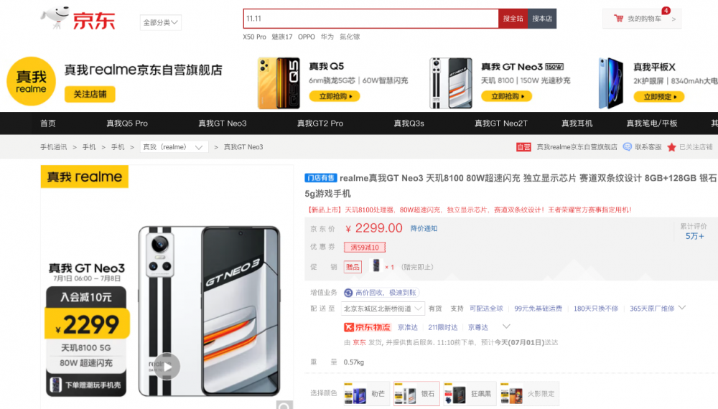
Task: Expand service options after 365天原厂维修
Action: click(x=682, y=308)
